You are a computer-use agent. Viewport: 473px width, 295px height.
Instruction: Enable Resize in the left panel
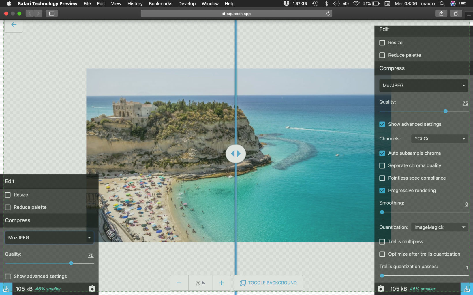click(x=8, y=195)
